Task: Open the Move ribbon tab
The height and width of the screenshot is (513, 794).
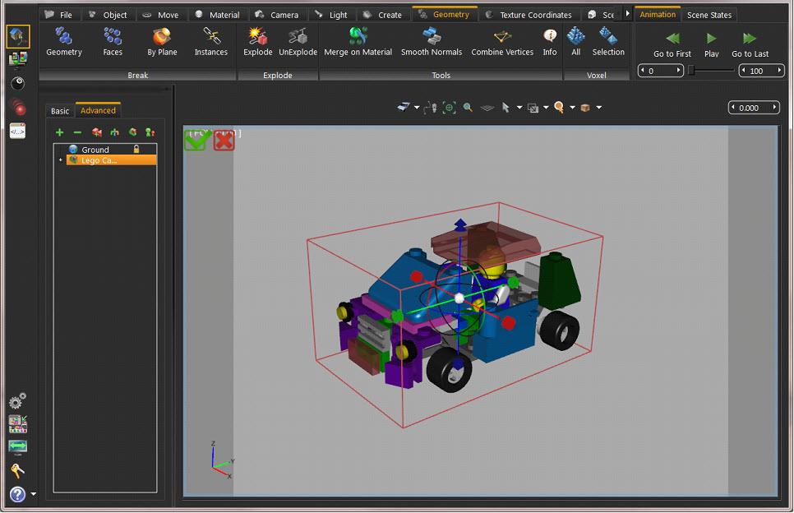Action: pyautogui.click(x=160, y=15)
